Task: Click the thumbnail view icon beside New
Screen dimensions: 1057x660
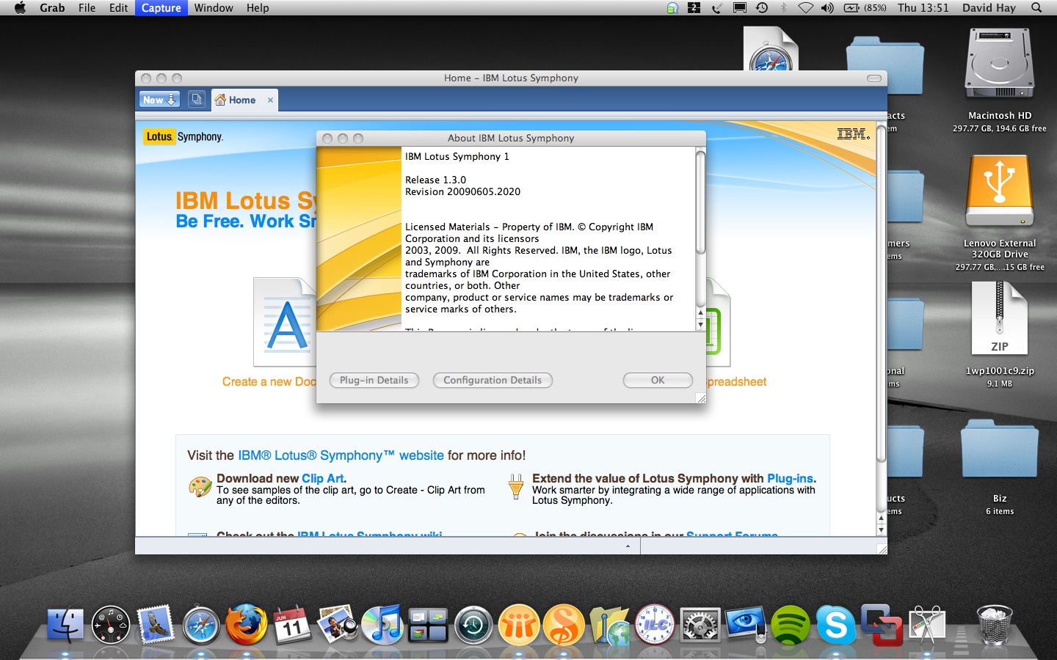Action: tap(197, 99)
